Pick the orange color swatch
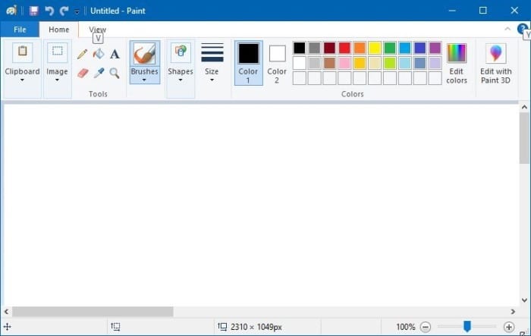531x336 pixels. (360, 48)
